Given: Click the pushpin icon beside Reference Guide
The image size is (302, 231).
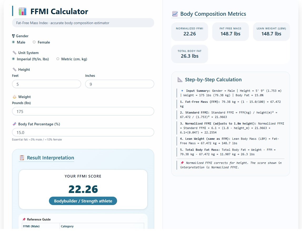Looking at the screenshot, I should point(24,219).
